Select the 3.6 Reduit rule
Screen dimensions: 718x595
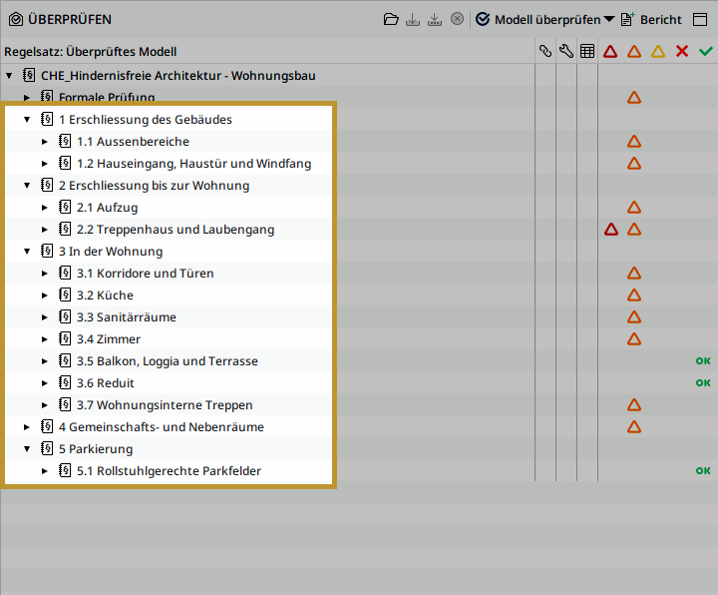106,383
